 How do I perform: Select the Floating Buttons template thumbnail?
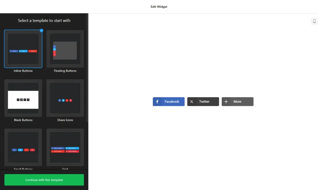(x=65, y=49)
